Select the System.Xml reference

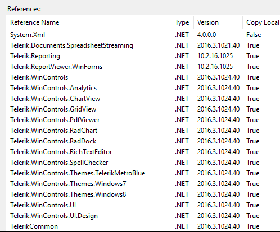click(28, 35)
